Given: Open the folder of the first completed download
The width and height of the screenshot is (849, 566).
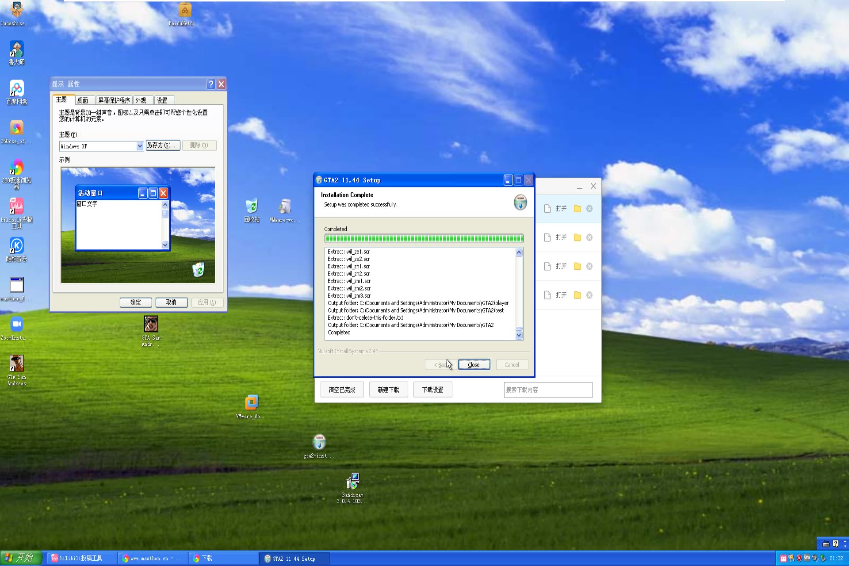Looking at the screenshot, I should click(x=576, y=208).
